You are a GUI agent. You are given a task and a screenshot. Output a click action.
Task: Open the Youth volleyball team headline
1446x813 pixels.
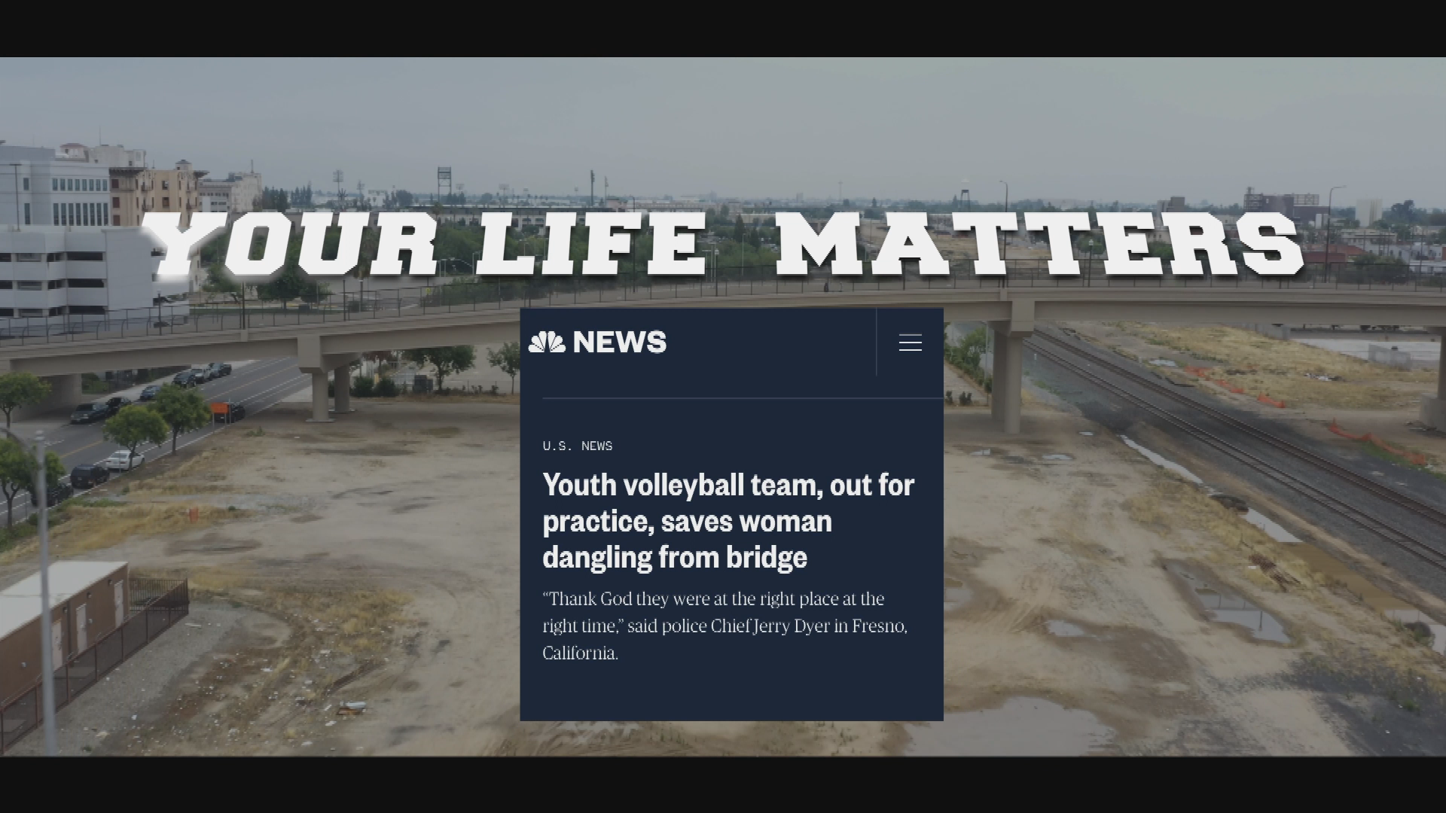[728, 521]
